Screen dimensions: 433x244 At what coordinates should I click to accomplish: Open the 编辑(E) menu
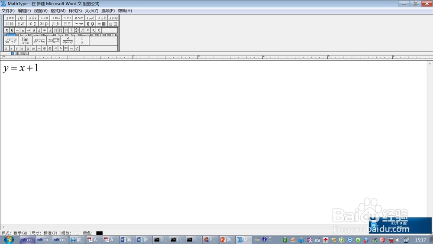pos(24,11)
